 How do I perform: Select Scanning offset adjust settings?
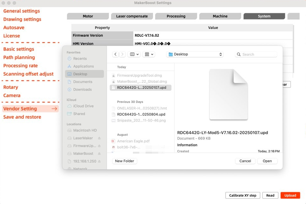[28, 74]
